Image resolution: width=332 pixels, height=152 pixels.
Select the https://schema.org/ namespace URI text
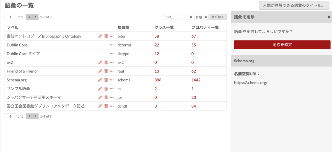251,82
